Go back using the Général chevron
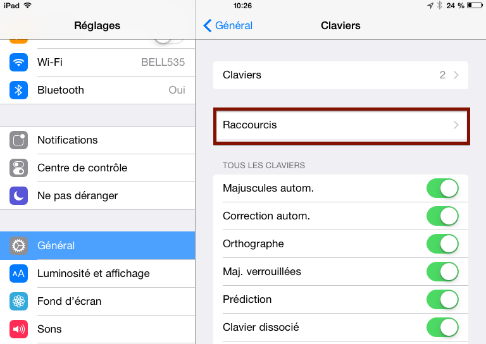The height and width of the screenshot is (344, 486). (x=208, y=25)
